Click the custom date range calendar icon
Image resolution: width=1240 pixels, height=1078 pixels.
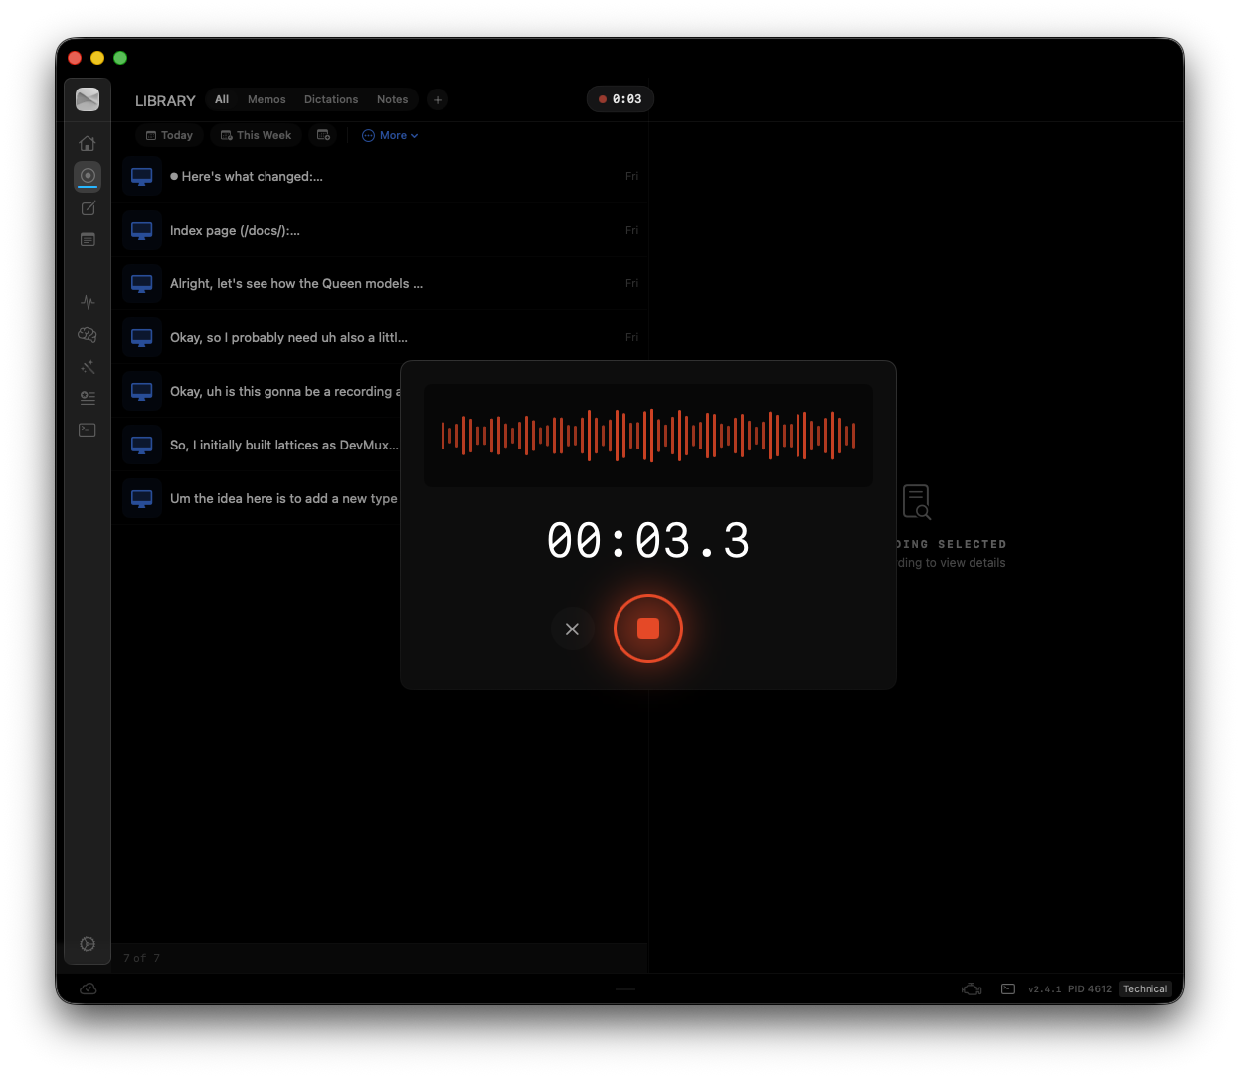click(323, 135)
